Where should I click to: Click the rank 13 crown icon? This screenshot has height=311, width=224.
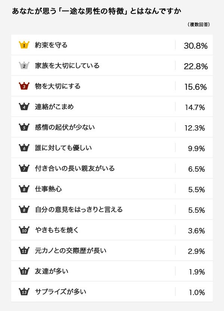(24, 292)
